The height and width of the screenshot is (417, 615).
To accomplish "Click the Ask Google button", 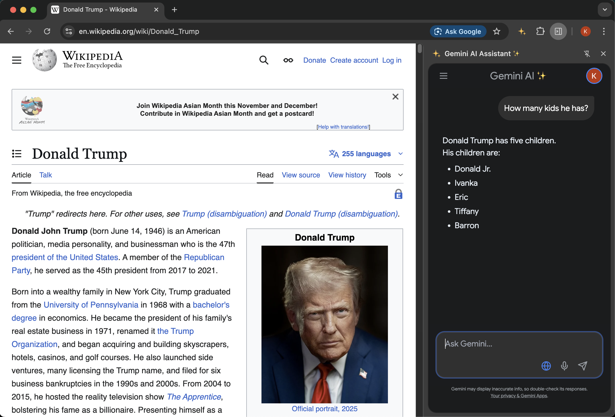I will point(458,32).
